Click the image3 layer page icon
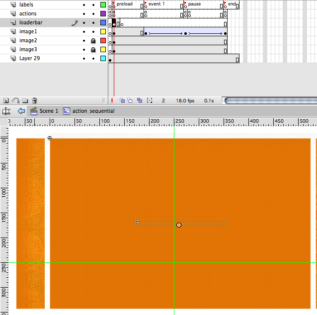317x315 pixels. 13,49
